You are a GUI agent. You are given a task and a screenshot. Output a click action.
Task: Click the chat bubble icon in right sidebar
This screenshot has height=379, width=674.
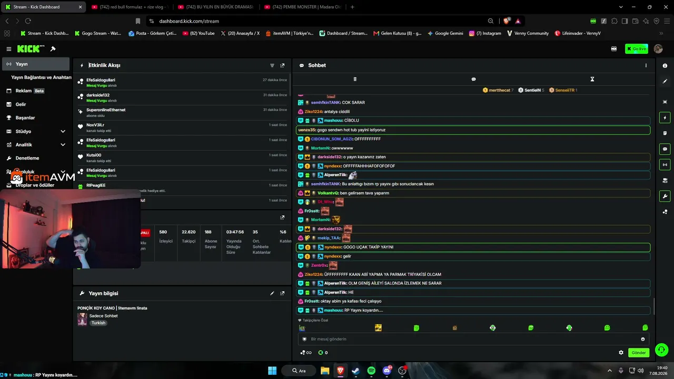pyautogui.click(x=665, y=149)
